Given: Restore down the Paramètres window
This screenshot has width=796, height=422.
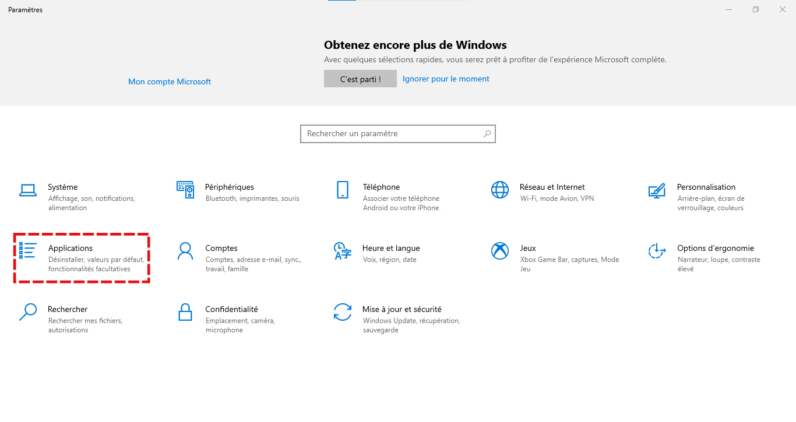Looking at the screenshot, I should point(755,9).
